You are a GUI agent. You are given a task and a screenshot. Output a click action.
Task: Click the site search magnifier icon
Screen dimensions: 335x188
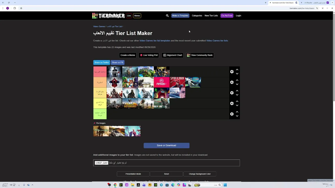point(167,16)
